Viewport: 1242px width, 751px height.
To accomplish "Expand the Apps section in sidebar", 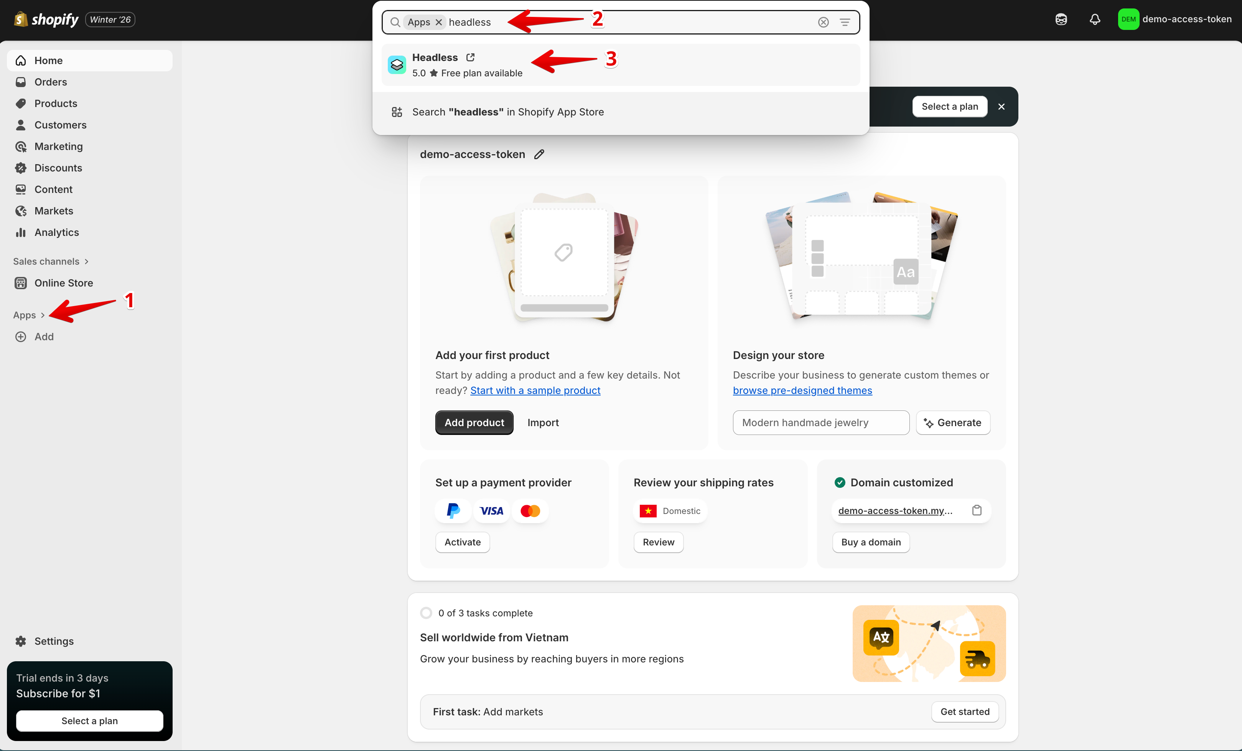I will pyautogui.click(x=29, y=315).
